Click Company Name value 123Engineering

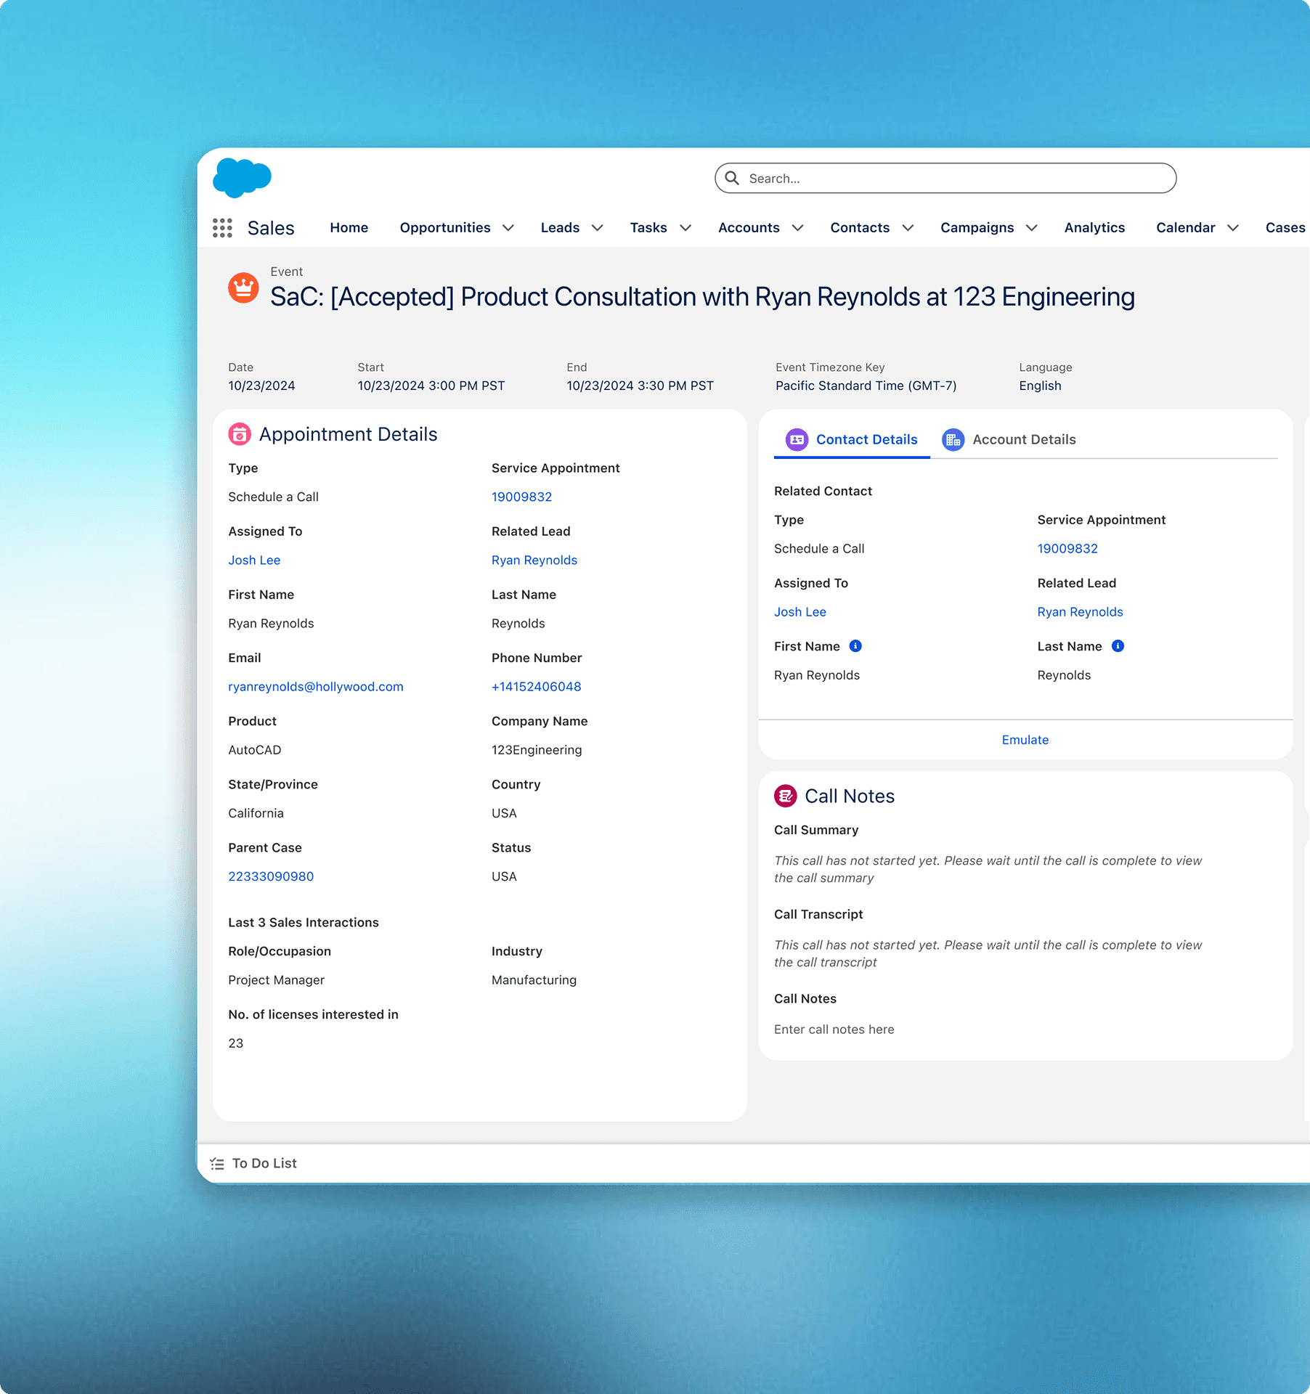point(537,750)
